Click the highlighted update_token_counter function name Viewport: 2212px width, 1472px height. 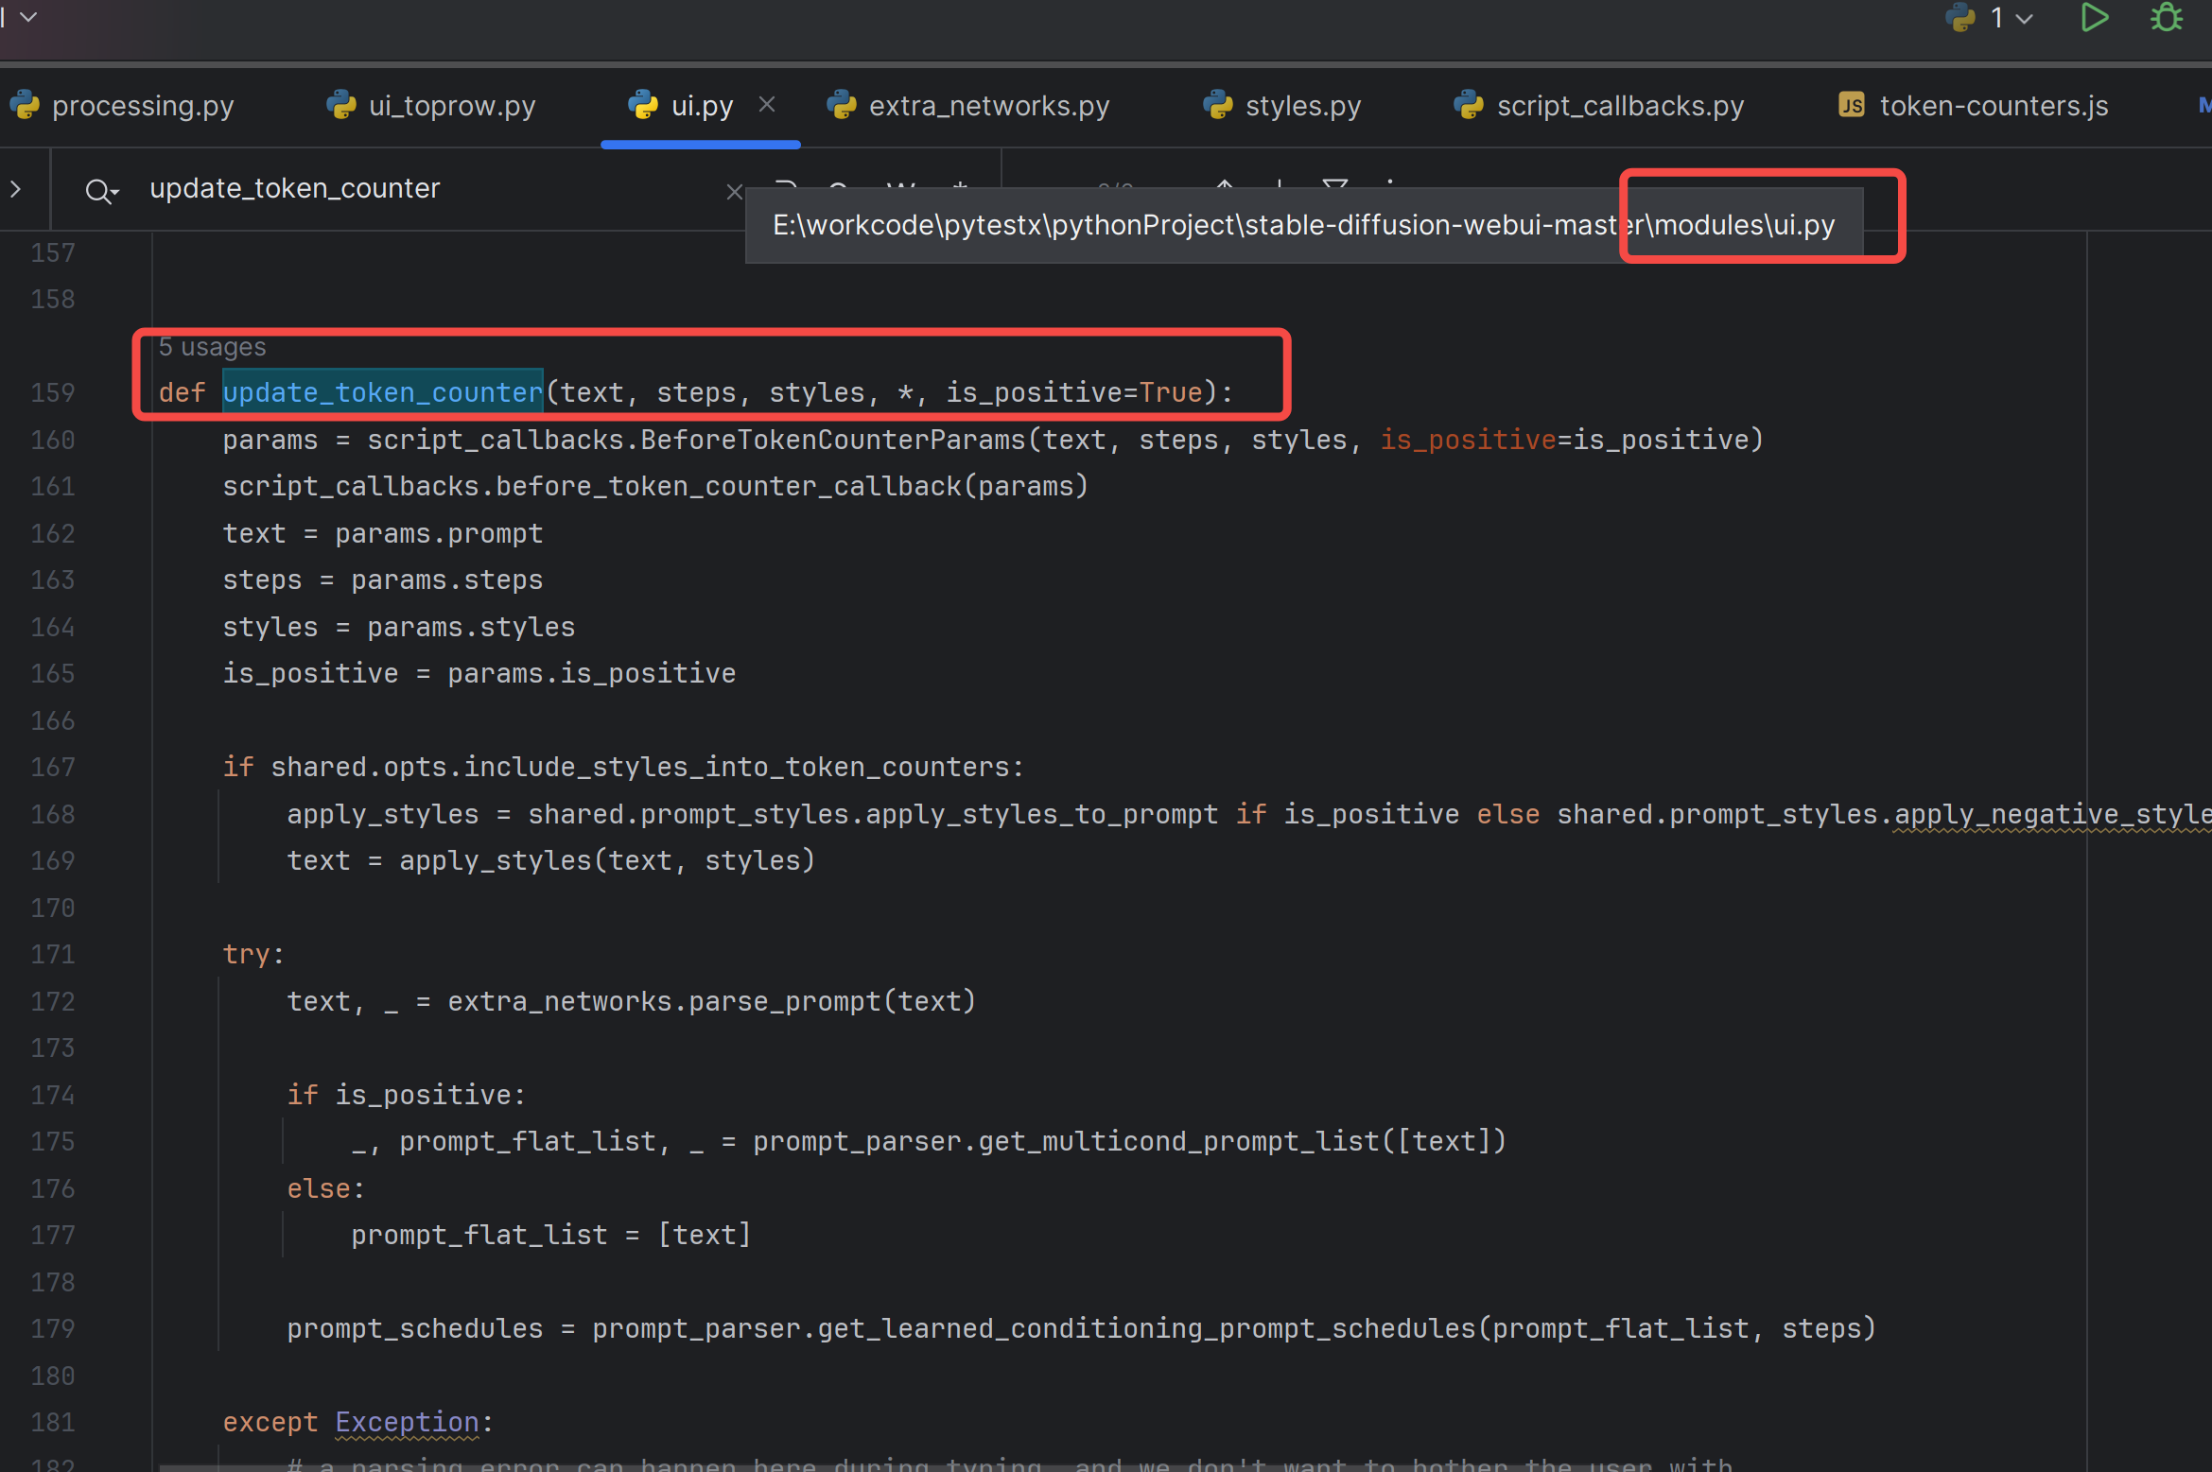(382, 392)
